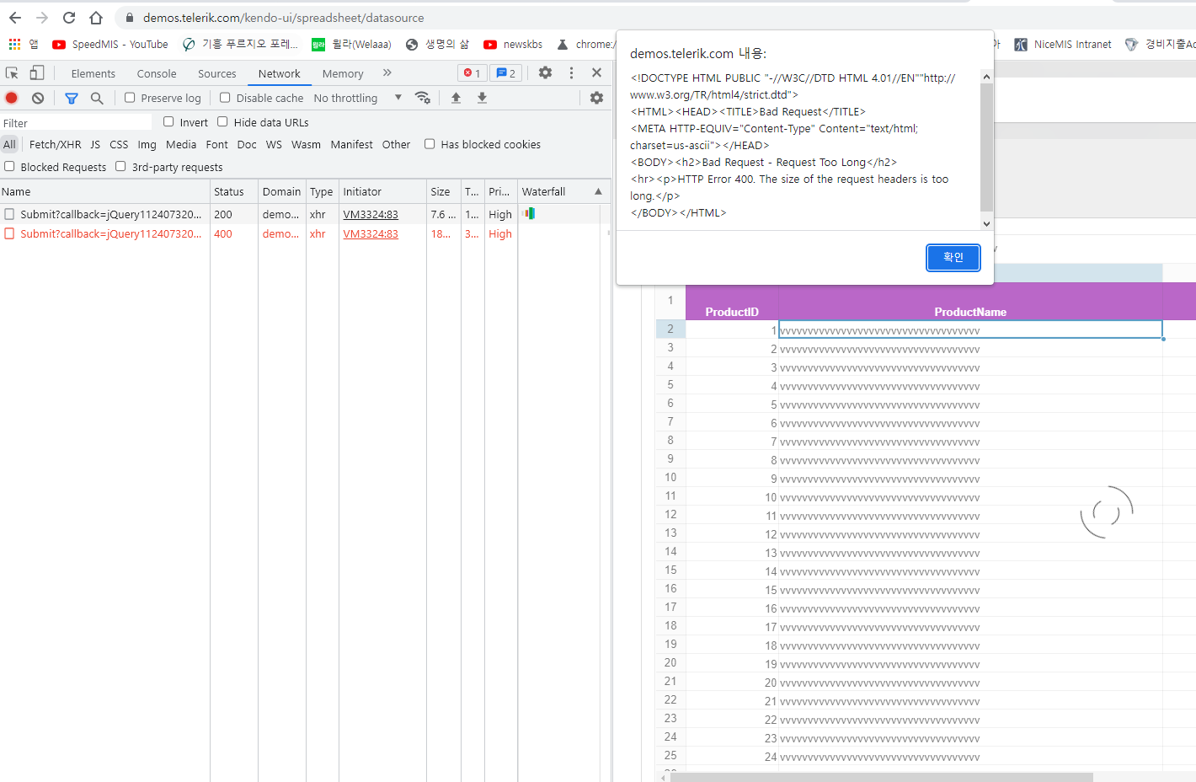The width and height of the screenshot is (1196, 782).
Task: Click the alert dialog scrollbar down arrow
Action: [x=987, y=223]
